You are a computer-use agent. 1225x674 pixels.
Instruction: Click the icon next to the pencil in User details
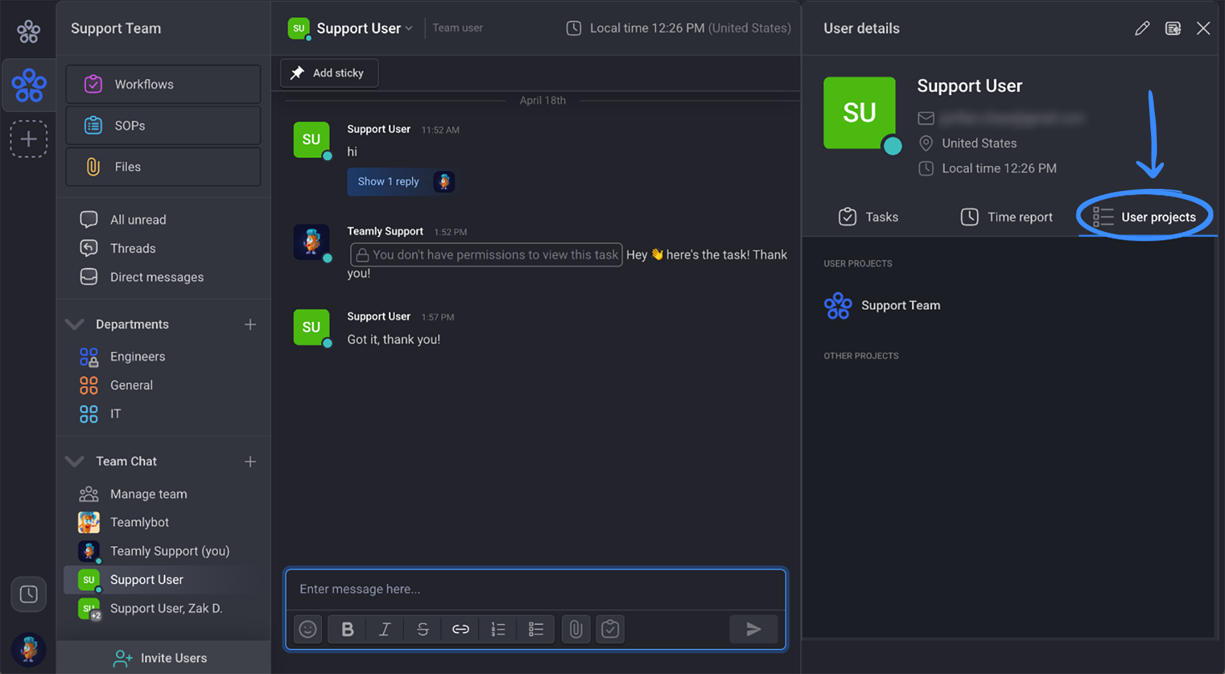click(1173, 28)
